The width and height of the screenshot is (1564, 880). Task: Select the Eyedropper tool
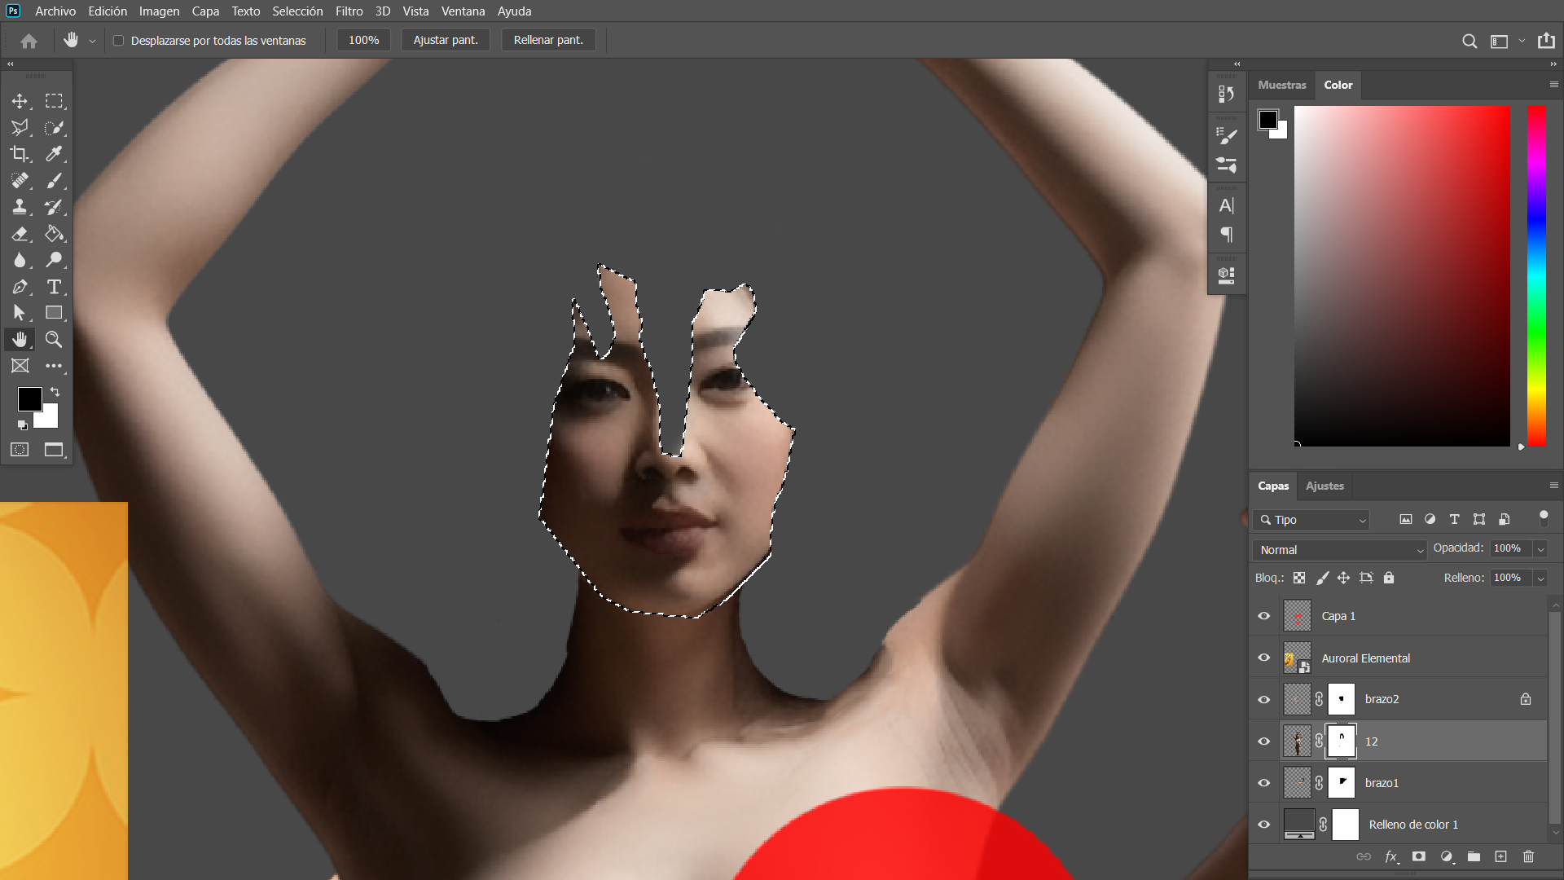pos(54,154)
